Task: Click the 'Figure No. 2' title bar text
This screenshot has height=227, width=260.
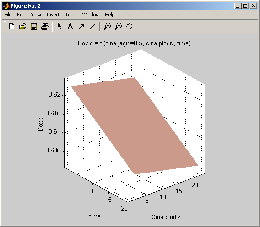Action: click(26, 6)
